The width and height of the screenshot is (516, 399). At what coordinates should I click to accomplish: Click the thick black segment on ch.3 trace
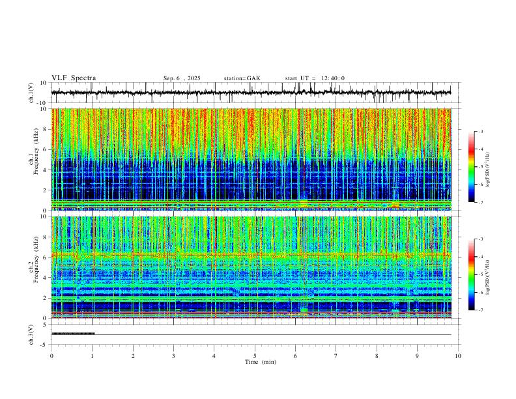click(73, 334)
